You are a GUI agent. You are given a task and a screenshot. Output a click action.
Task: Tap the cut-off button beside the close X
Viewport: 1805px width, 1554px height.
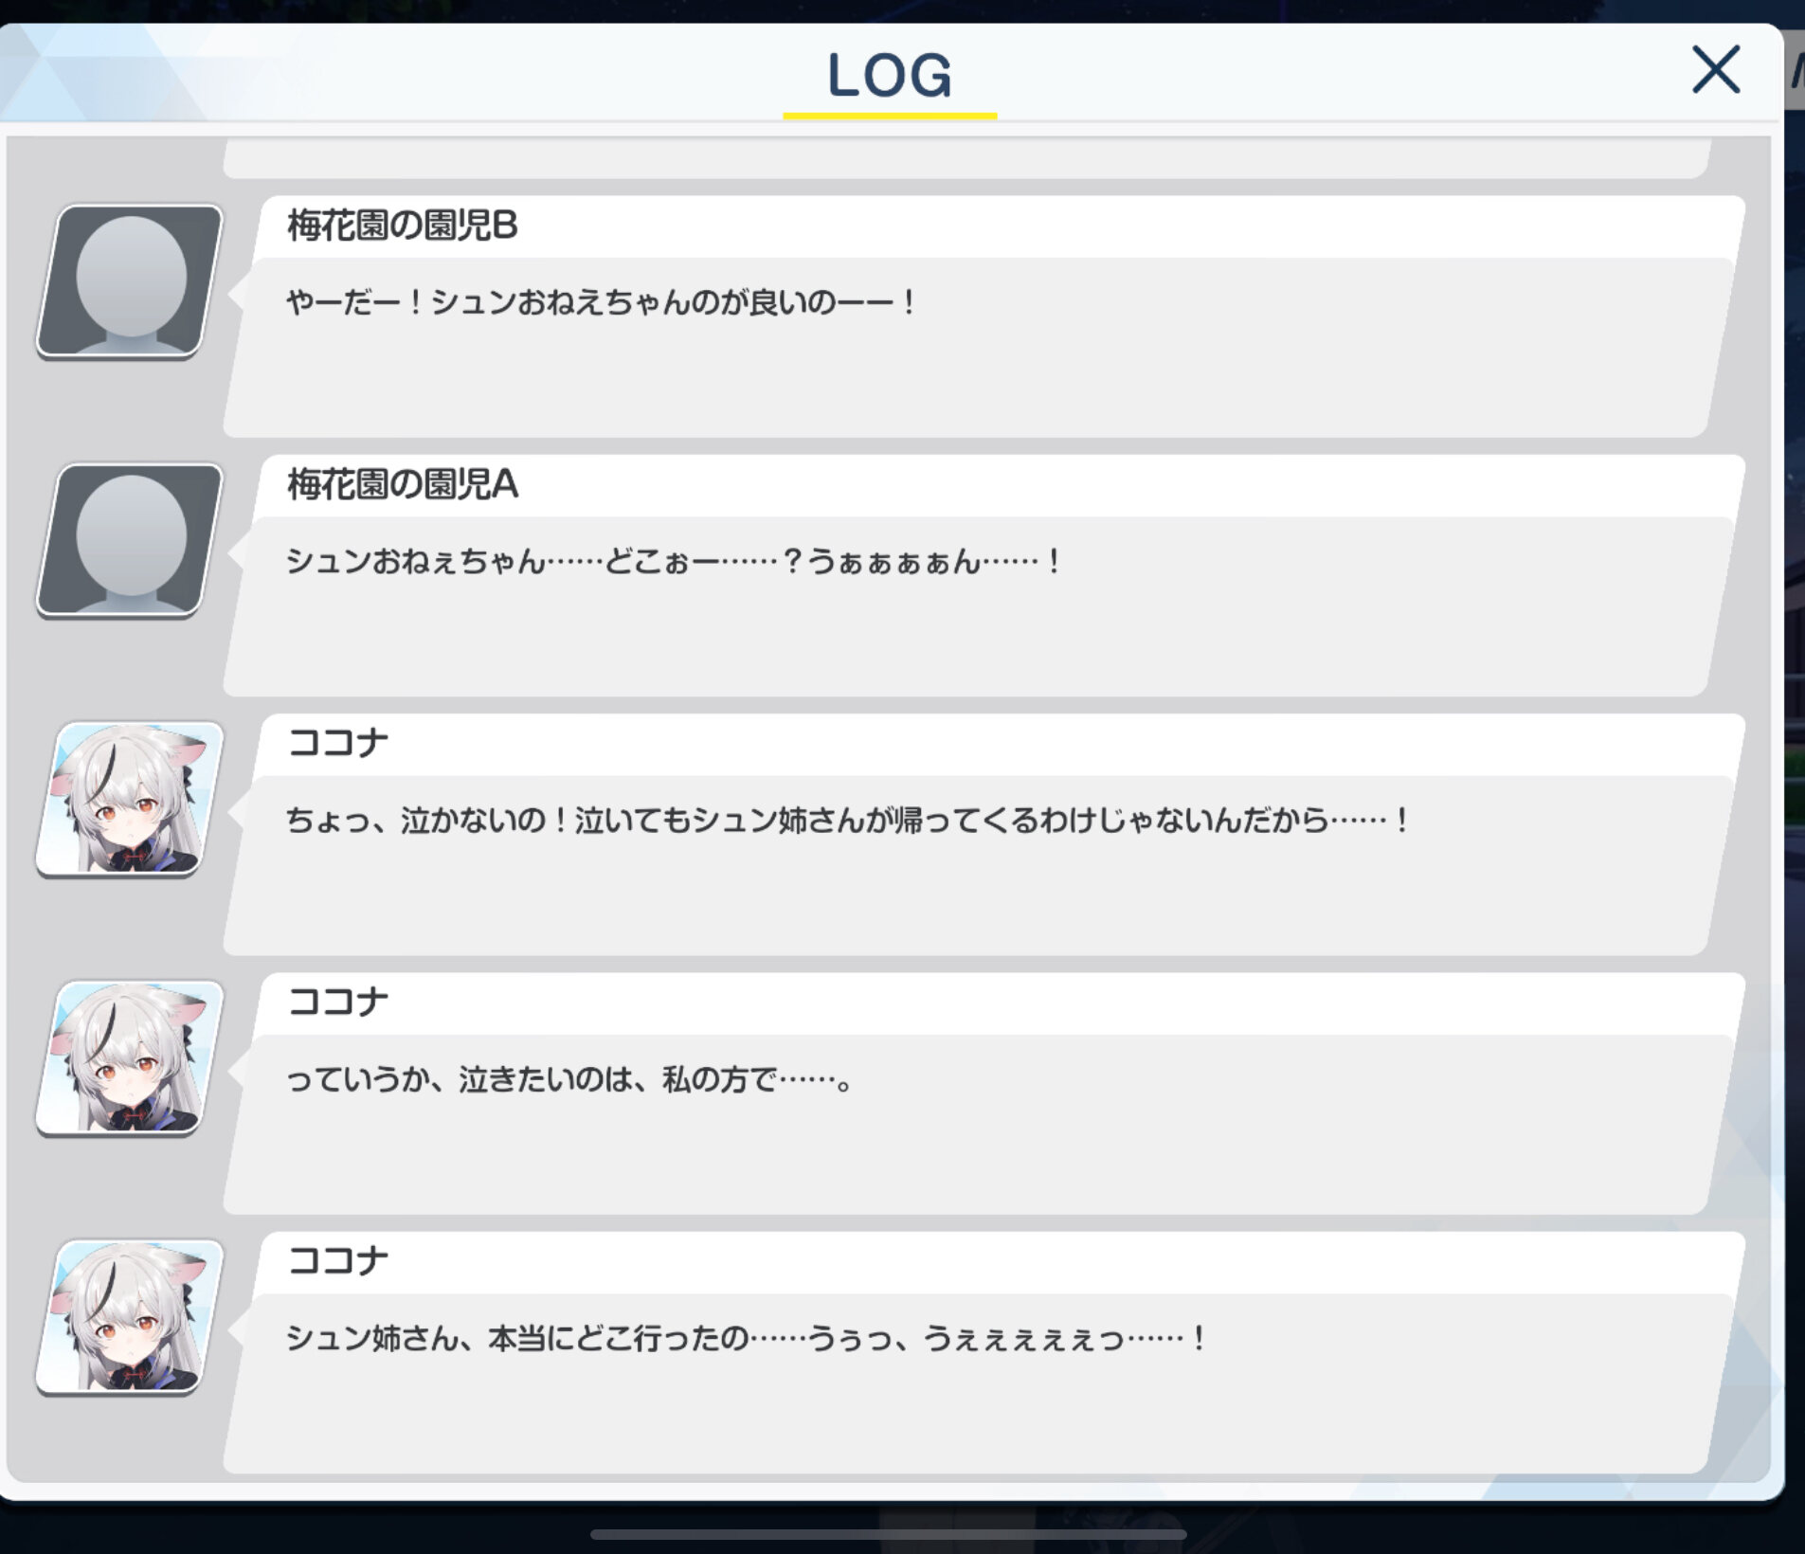pos(1795,70)
